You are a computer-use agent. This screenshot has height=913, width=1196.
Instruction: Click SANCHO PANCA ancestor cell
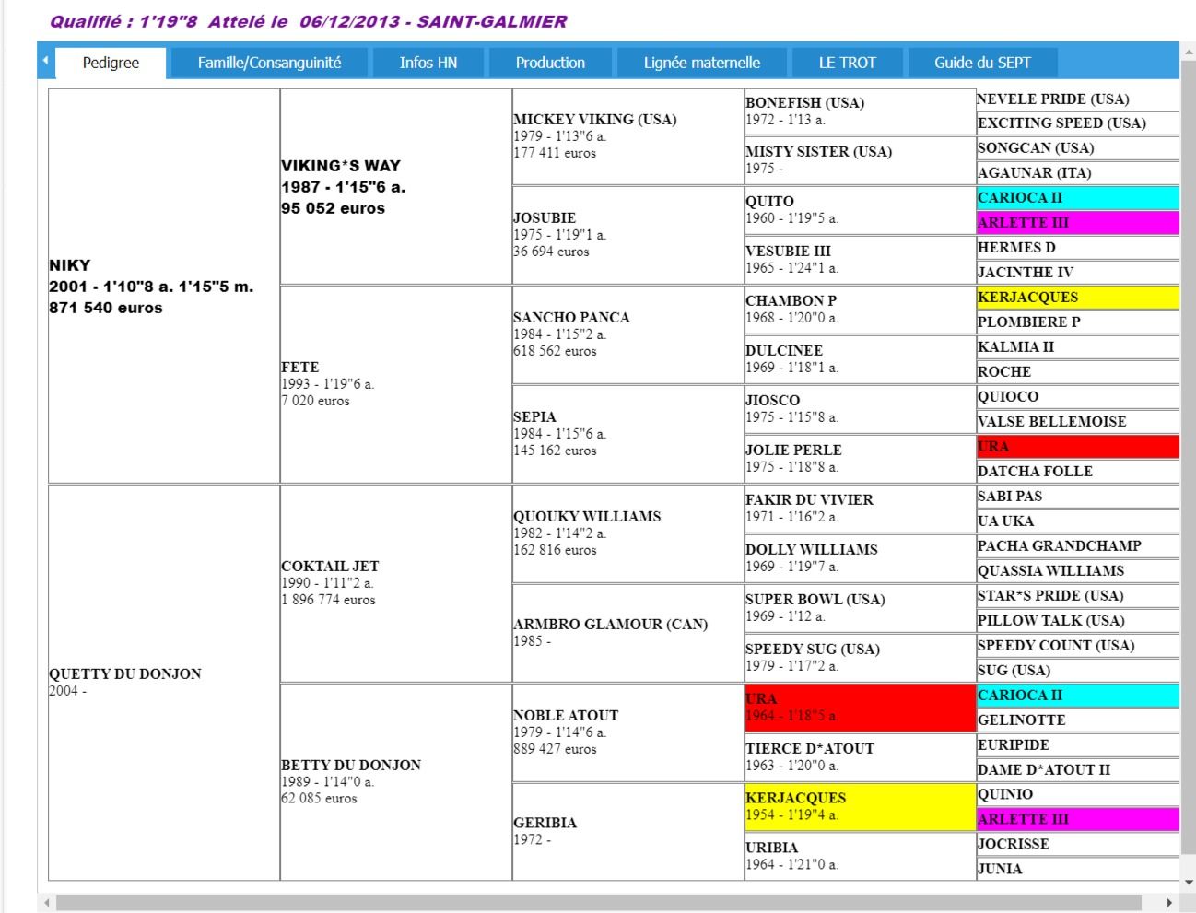tap(628, 334)
